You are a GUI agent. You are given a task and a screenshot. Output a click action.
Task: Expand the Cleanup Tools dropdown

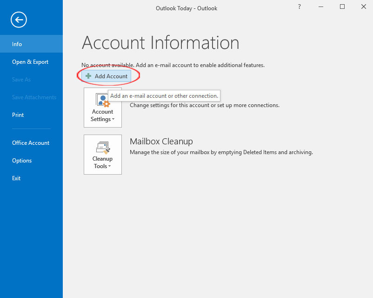click(103, 155)
